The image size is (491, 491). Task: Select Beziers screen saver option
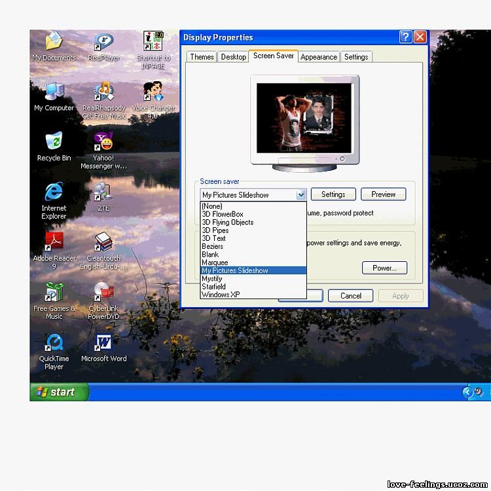coord(253,246)
